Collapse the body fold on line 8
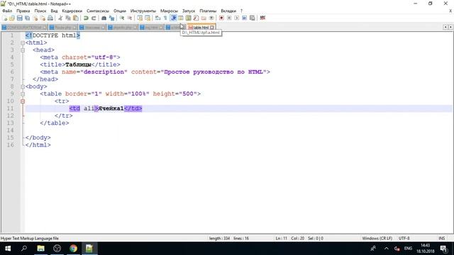The width and height of the screenshot is (454, 255). tap(23, 86)
